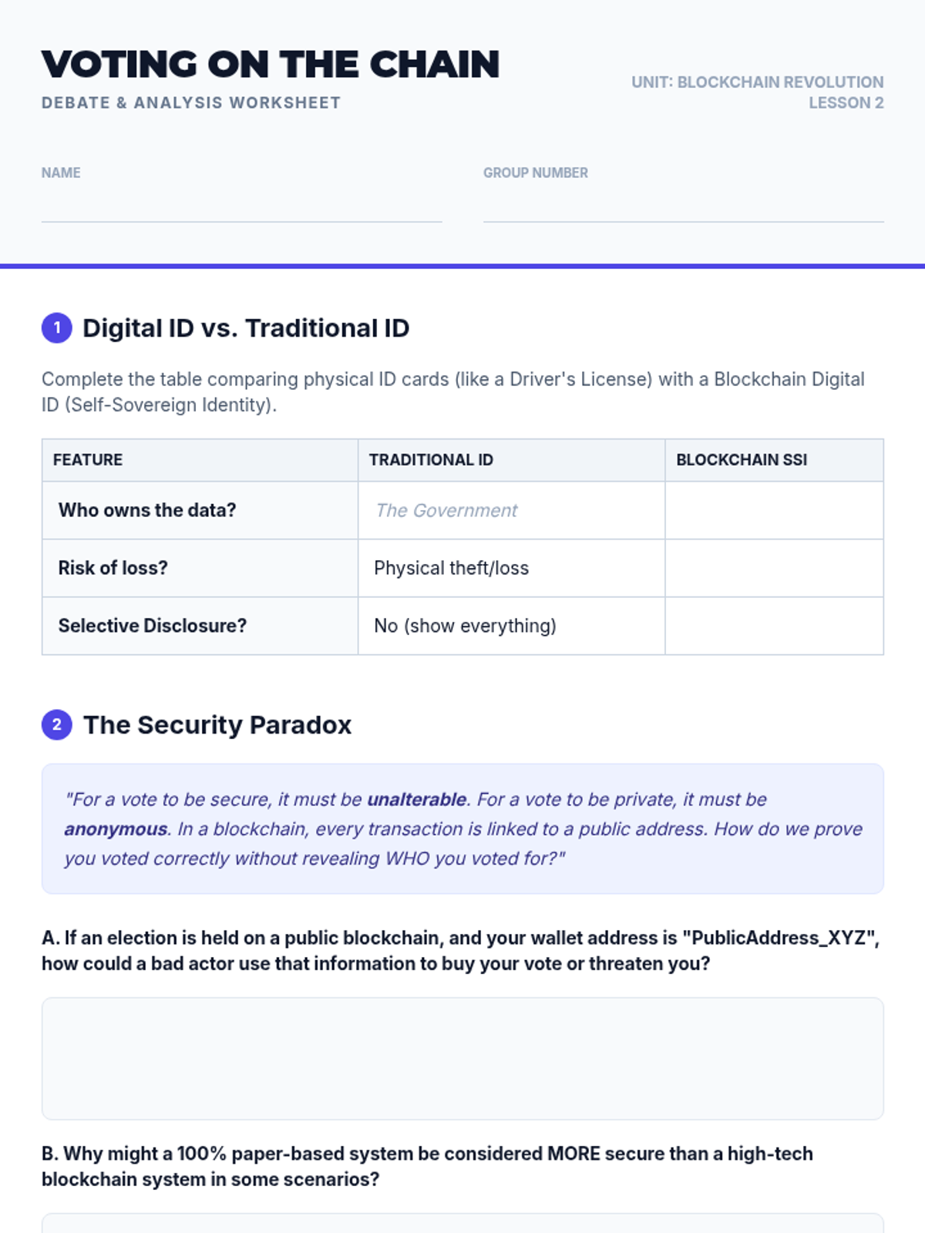The image size is (925, 1233).
Task: Click the answer box under question A
Action: (x=462, y=1059)
